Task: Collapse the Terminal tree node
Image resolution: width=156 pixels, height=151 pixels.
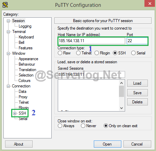Action: click(x=8, y=32)
